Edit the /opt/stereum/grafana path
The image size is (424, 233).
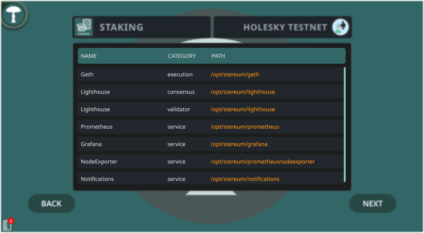pyautogui.click(x=239, y=144)
